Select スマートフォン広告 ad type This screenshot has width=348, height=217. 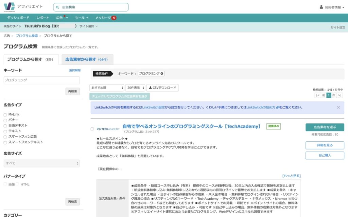pyautogui.click(x=5, y=137)
